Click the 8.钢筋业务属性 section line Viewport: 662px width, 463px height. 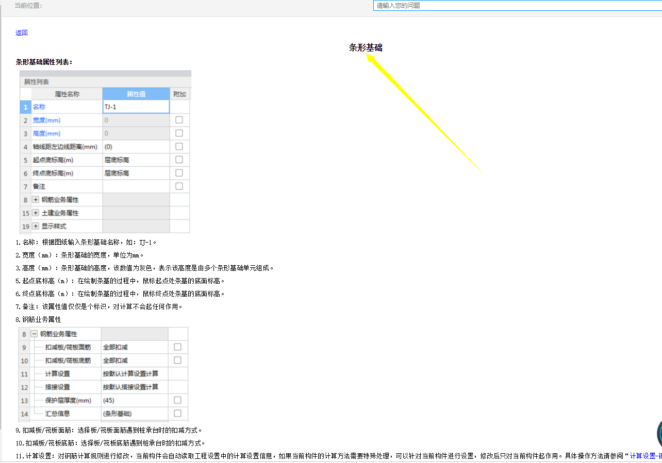pyautogui.click(x=38, y=319)
